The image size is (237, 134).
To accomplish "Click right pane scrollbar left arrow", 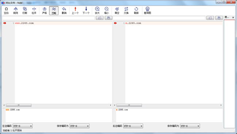I will point(114,105).
